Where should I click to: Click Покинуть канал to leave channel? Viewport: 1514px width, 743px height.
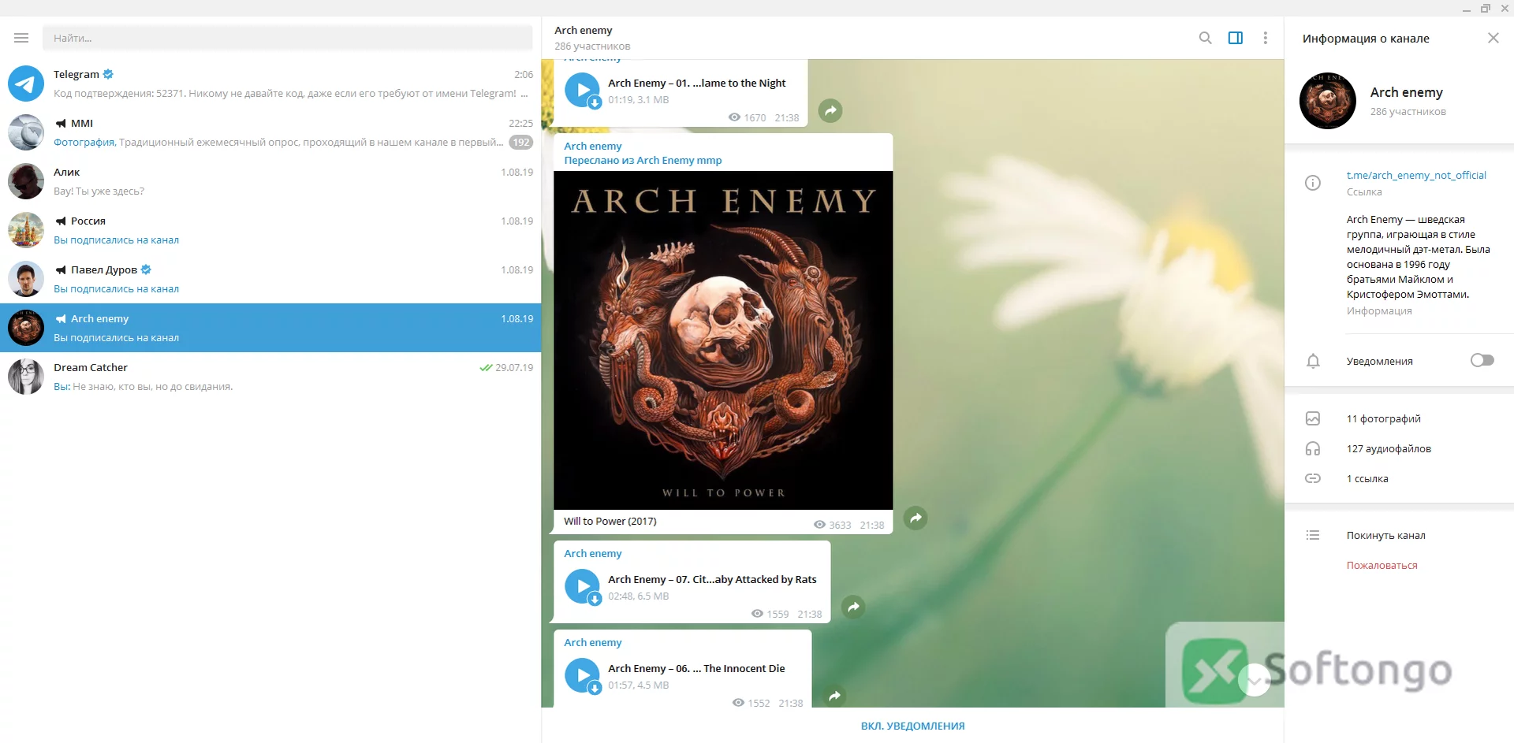coord(1385,535)
